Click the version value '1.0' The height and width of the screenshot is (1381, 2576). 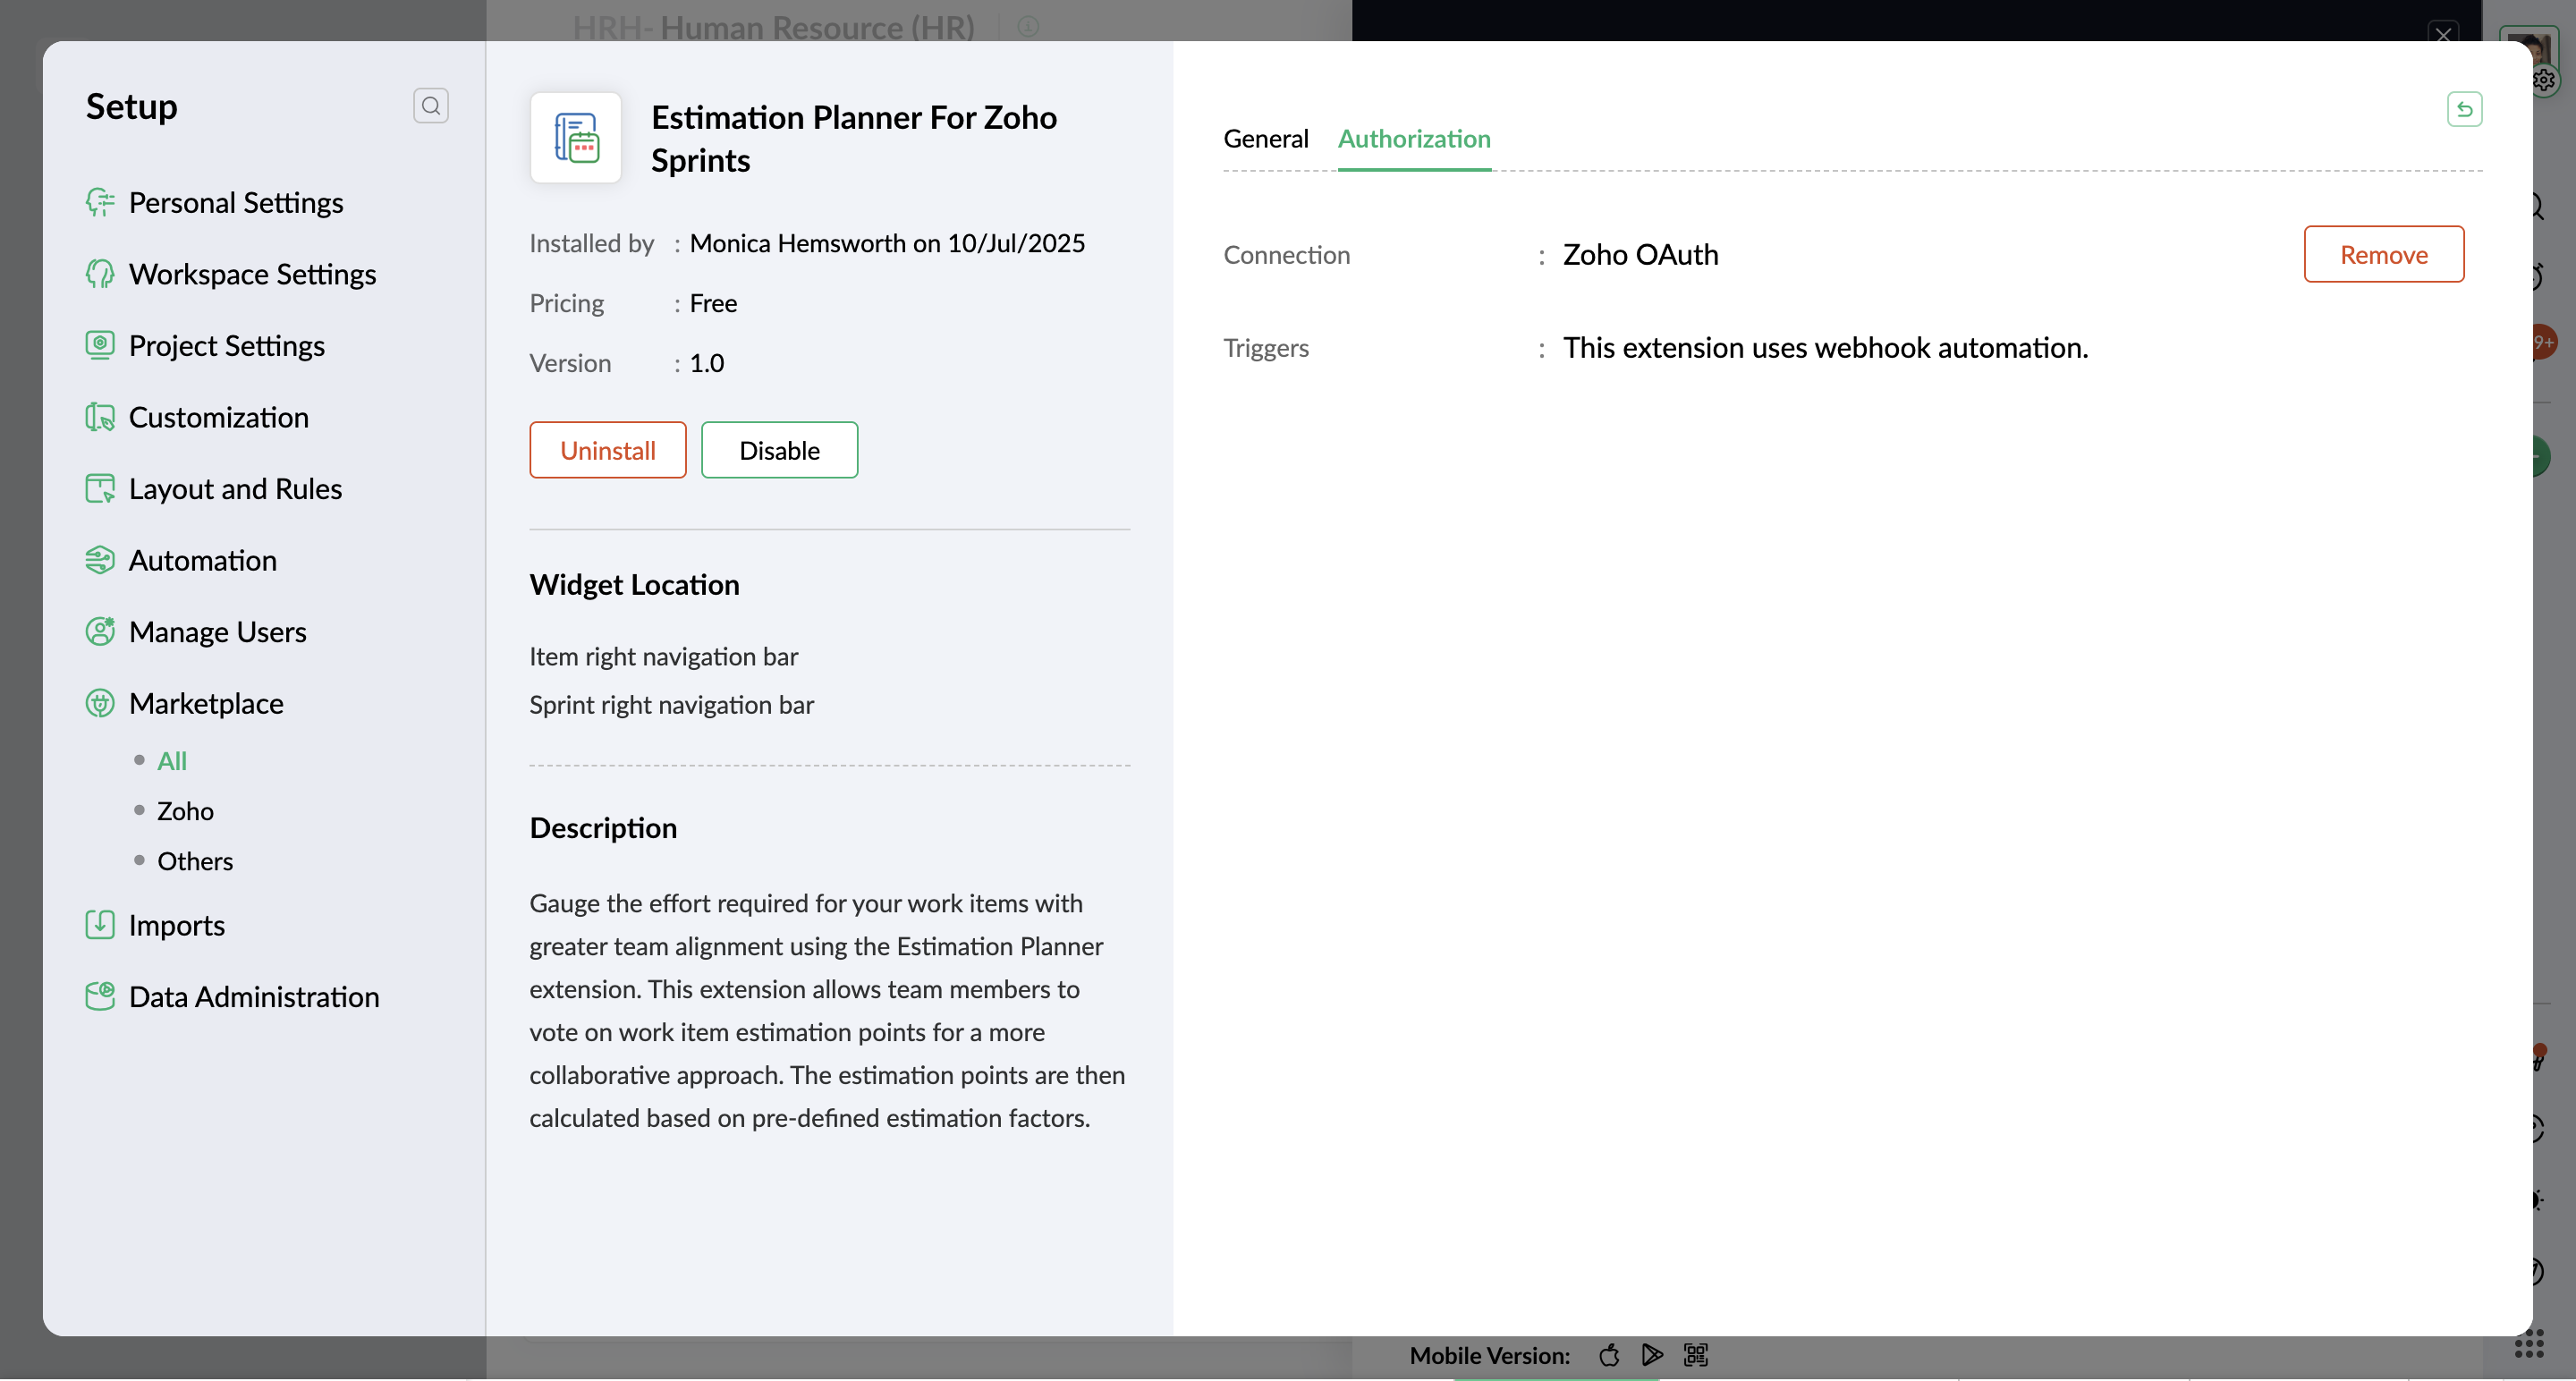(x=707, y=363)
